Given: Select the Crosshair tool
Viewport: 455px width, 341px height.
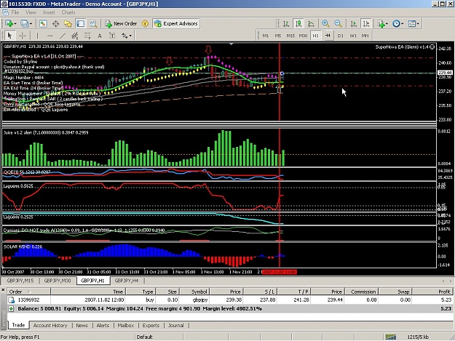Looking at the screenshot, I should pyautogui.click(x=23, y=36).
